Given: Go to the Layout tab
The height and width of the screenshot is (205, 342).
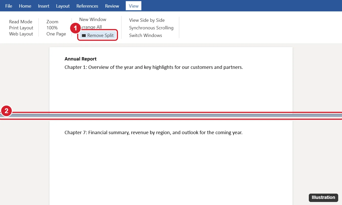Looking at the screenshot, I should [63, 6].
